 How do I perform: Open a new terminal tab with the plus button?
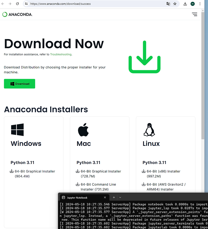(114, 197)
